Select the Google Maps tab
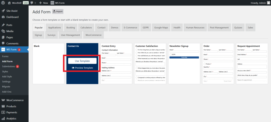 (161, 28)
